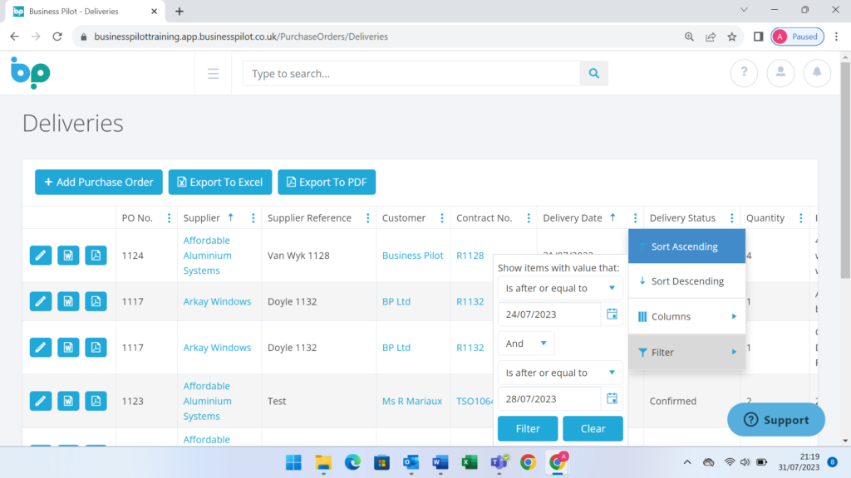The height and width of the screenshot is (478, 851).
Task: Open calendar picker for the 28/07/2023 date
Action: [612, 399]
